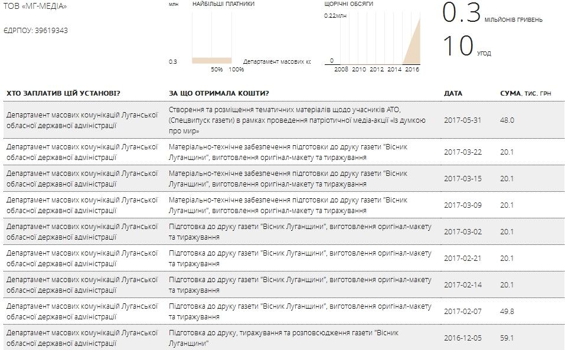Open the payer link in the 2017-03-15 row
This screenshot has width=565, height=350.
click(x=82, y=178)
